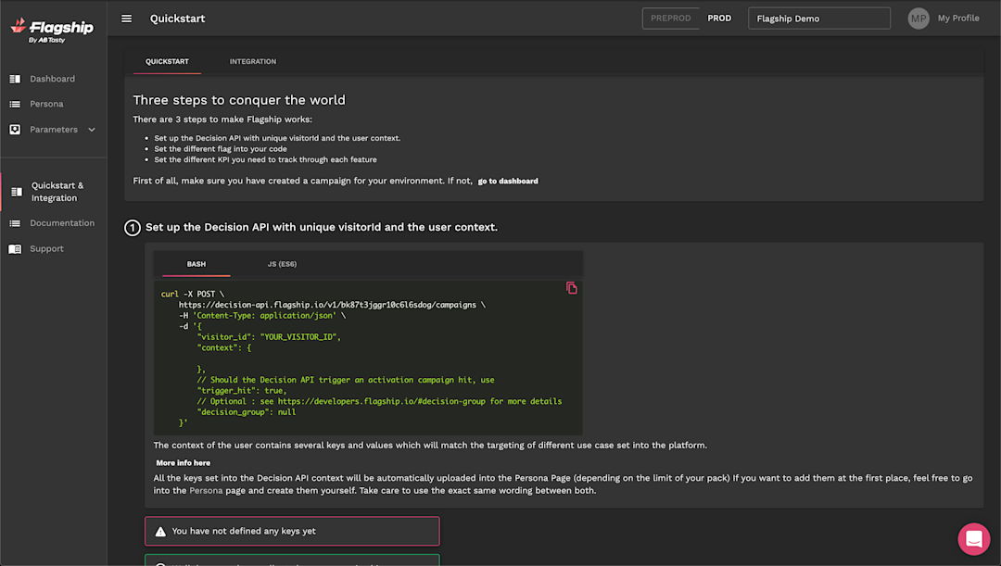The image size is (1001, 566).
Task: Select Quickstart & Integration in sidebar
Action: 57,192
